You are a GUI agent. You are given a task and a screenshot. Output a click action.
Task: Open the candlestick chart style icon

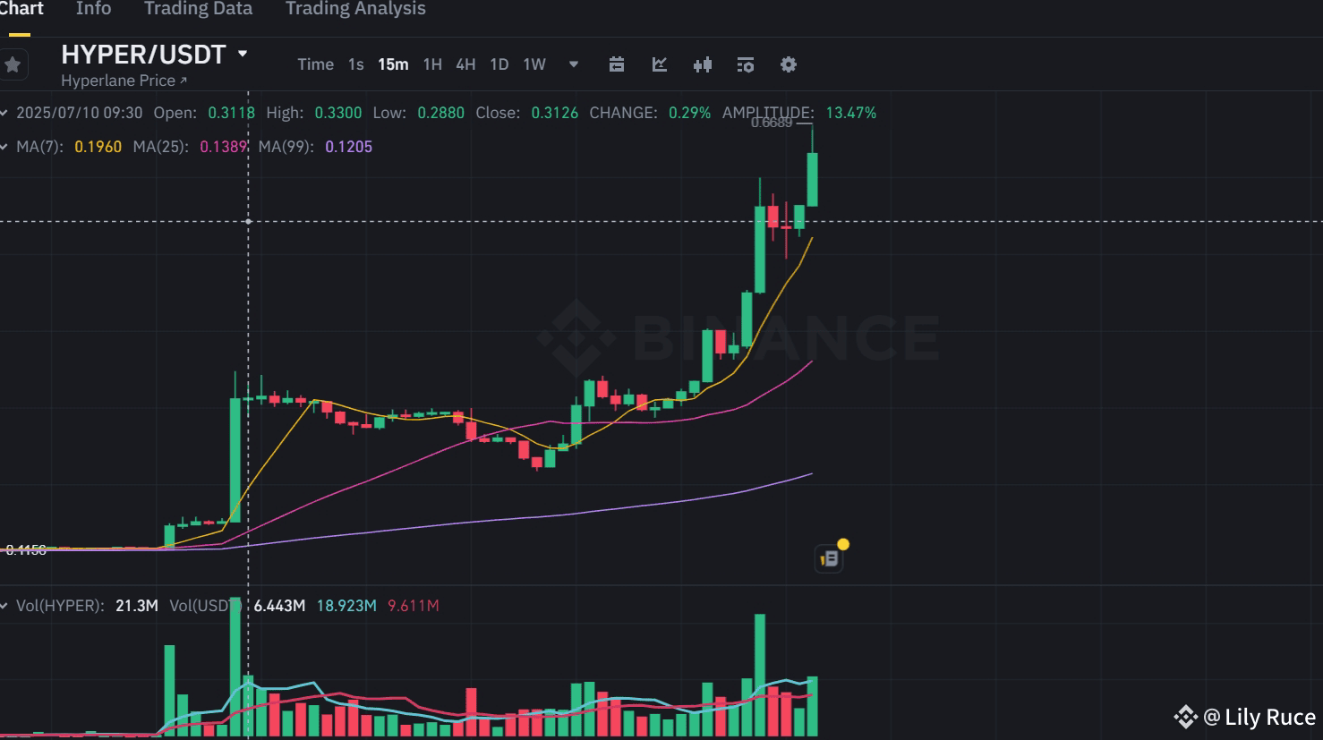tap(703, 64)
